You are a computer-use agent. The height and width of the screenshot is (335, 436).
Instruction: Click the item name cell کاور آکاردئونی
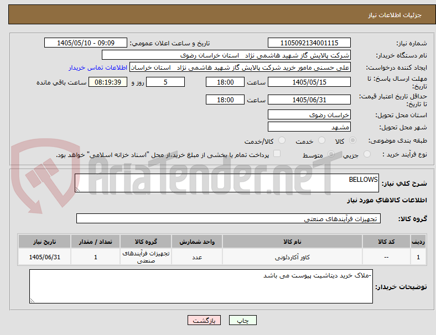click(292, 257)
